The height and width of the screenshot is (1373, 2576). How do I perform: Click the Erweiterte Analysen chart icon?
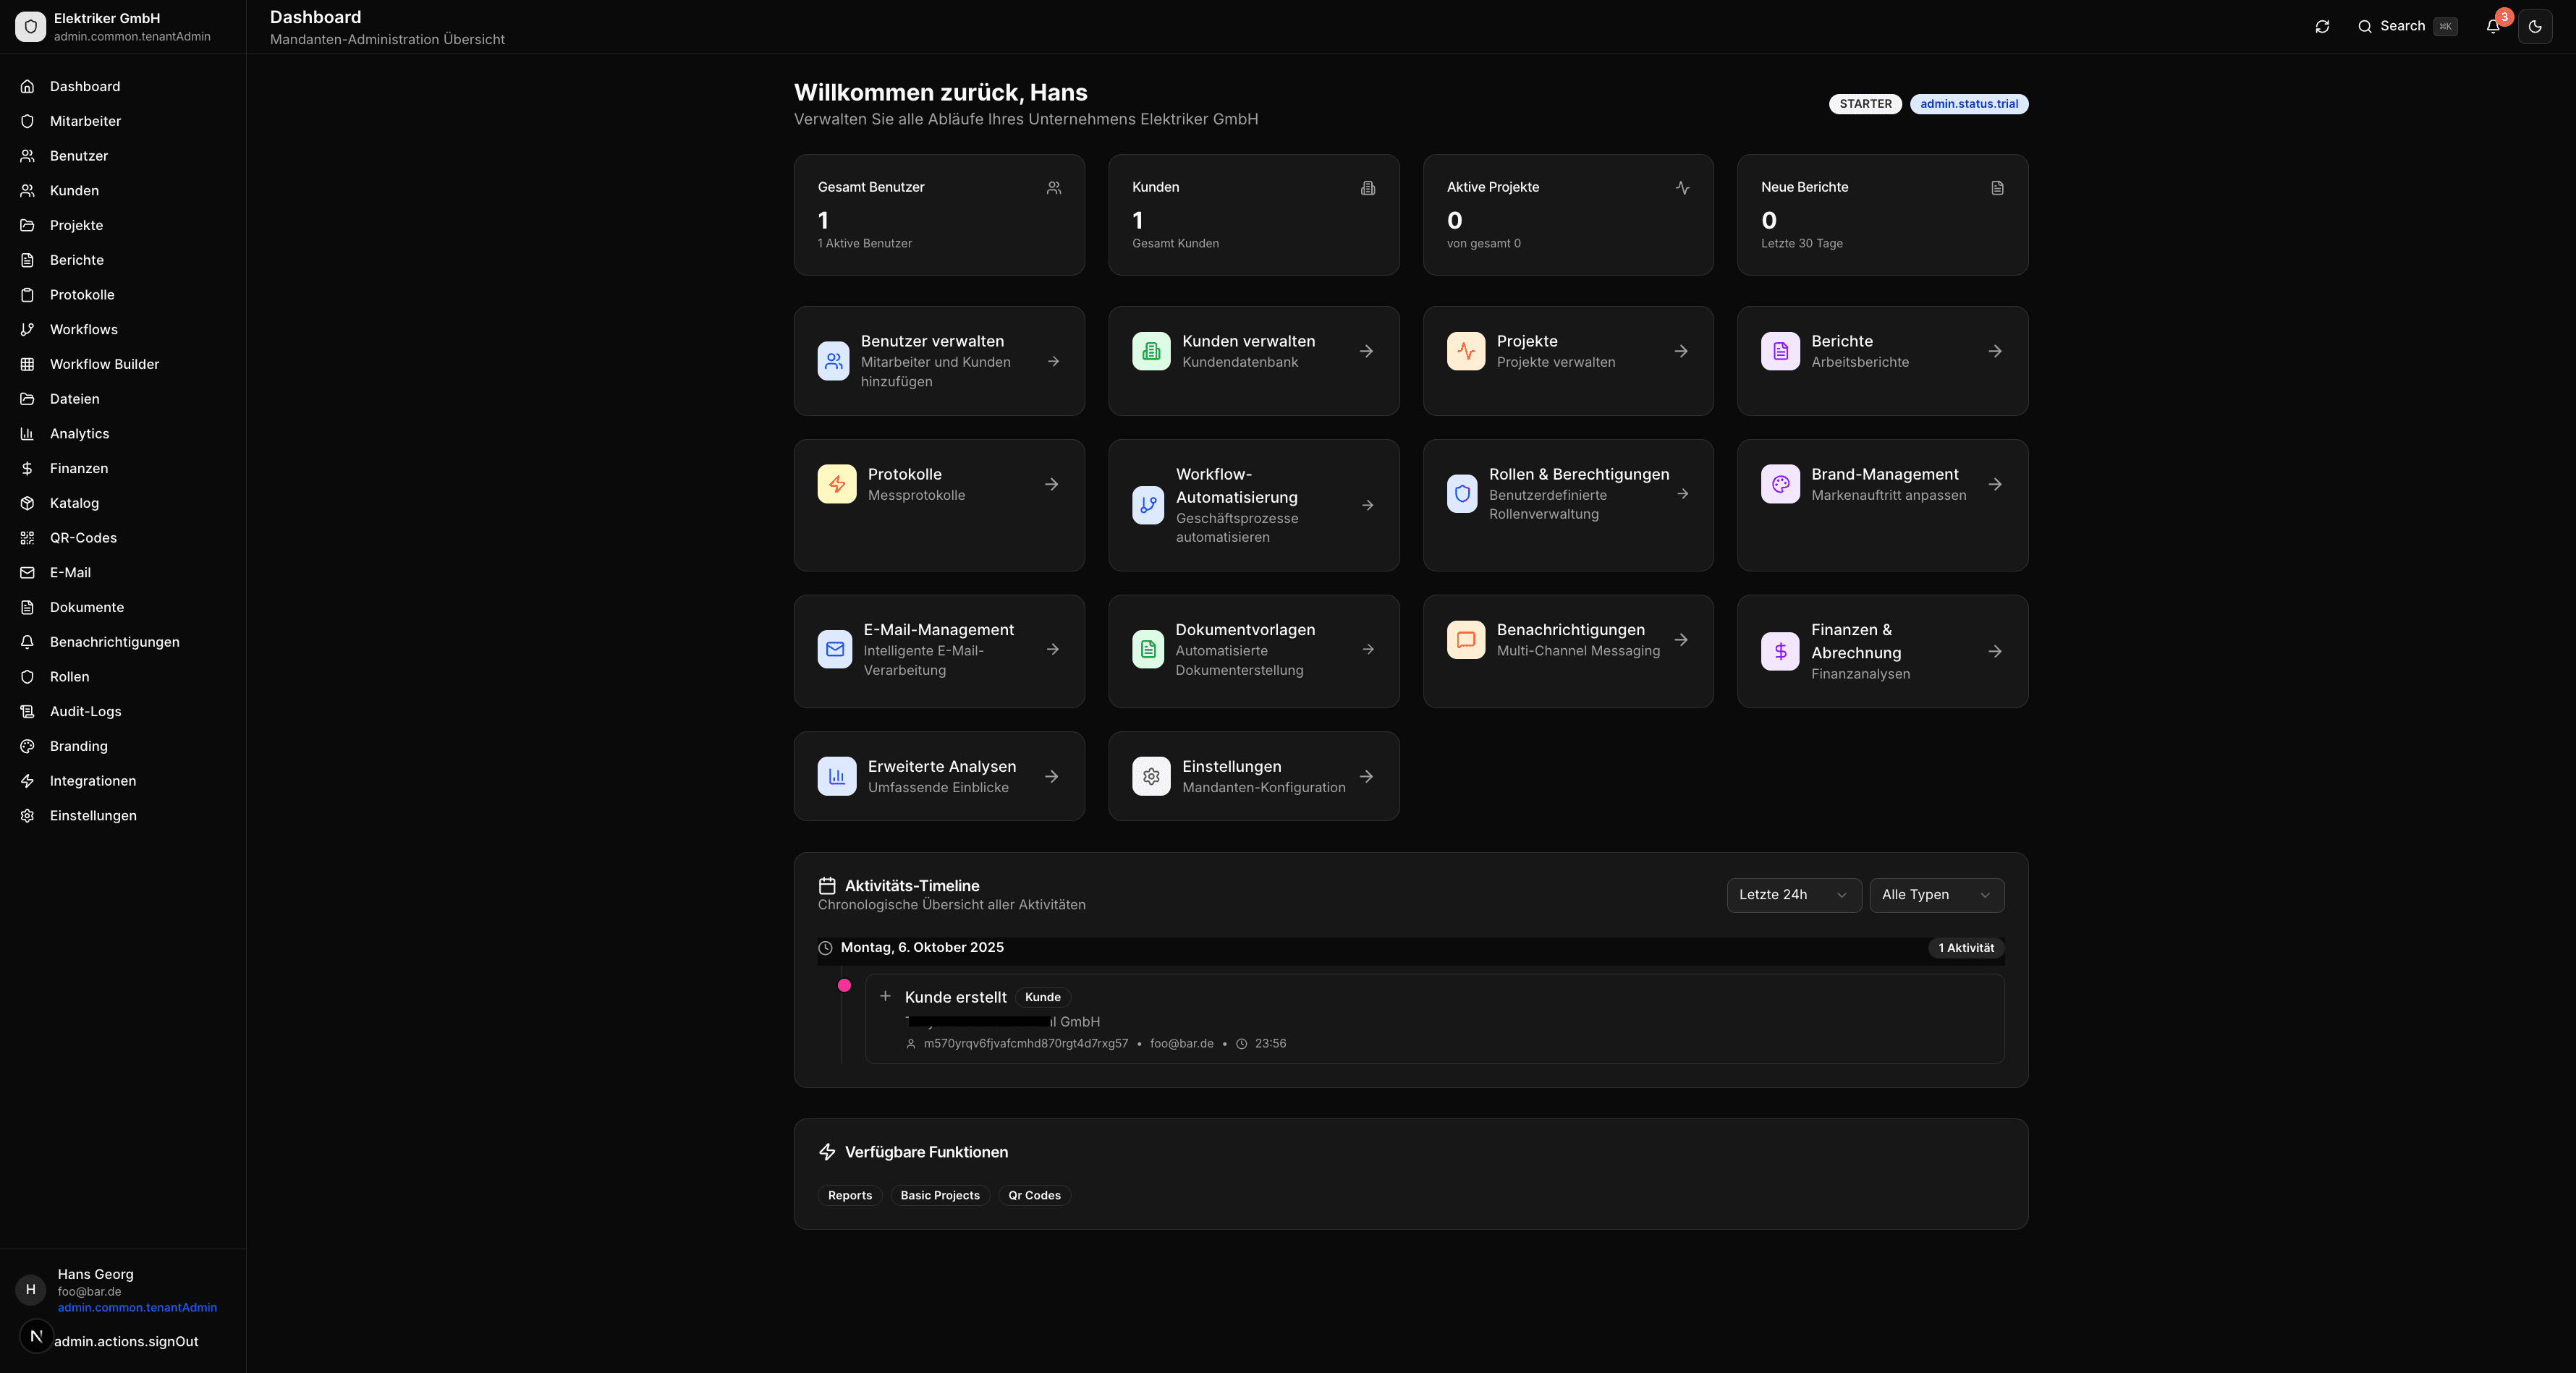837,776
